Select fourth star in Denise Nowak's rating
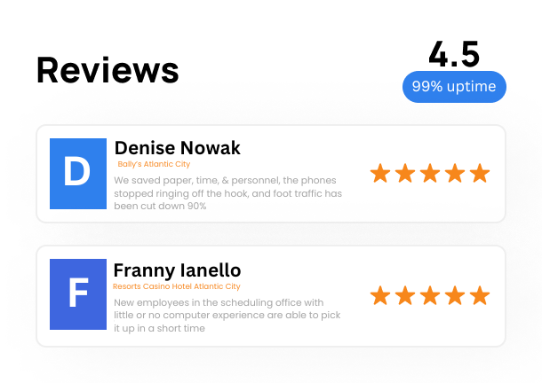The width and height of the screenshot is (542, 383). pyautogui.click(x=455, y=173)
